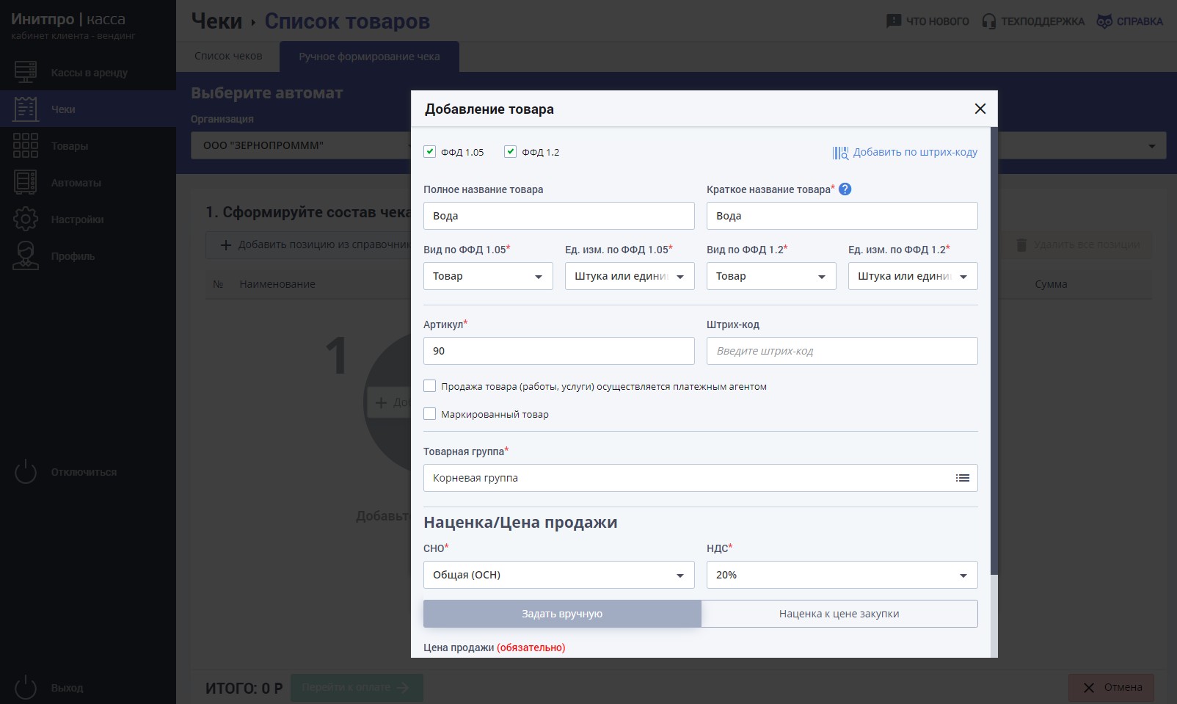Viewport: 1177px width, 704px height.
Task: Click the Профиль menu label
Action: tap(73, 256)
